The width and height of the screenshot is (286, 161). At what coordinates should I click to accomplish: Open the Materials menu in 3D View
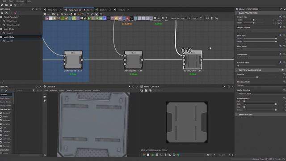(54, 90)
